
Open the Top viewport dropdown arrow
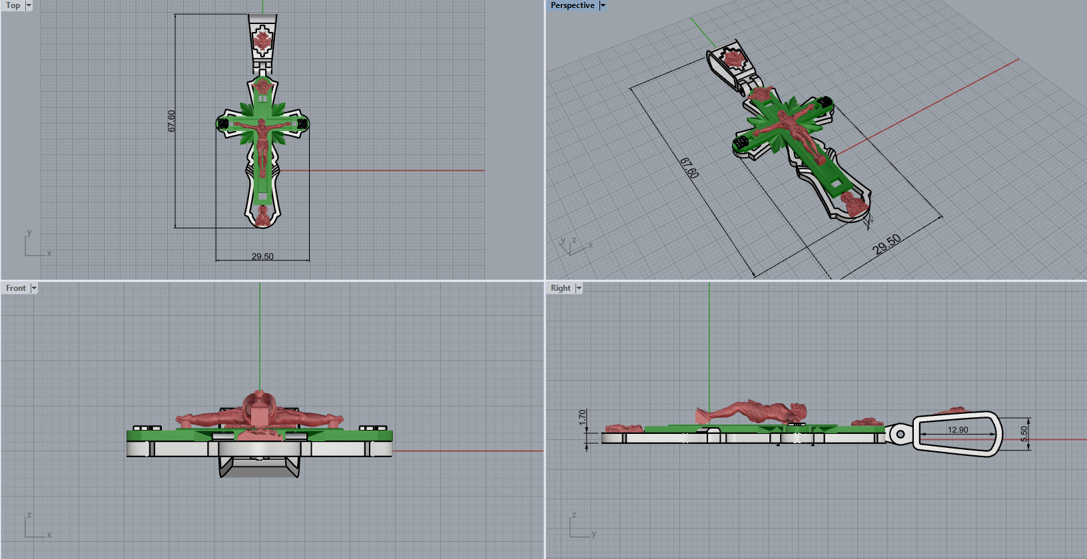coord(29,5)
